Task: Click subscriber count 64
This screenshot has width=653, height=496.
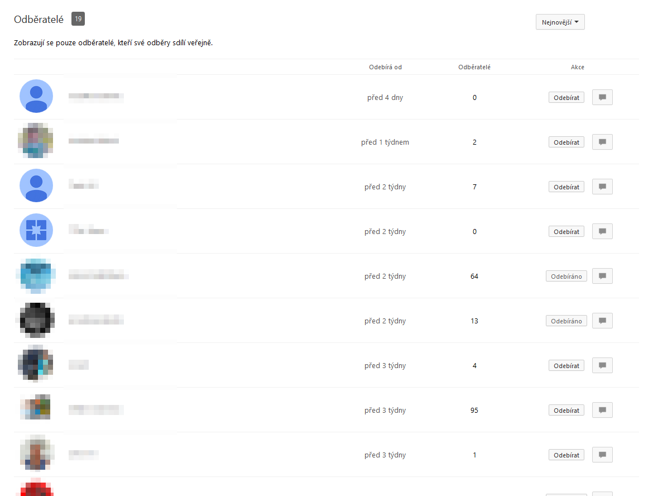Action: (474, 276)
